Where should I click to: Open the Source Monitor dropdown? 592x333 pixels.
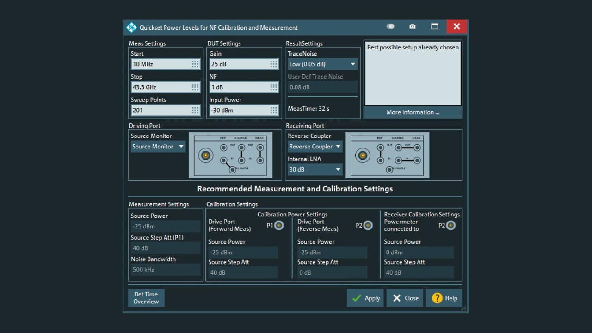(x=158, y=147)
